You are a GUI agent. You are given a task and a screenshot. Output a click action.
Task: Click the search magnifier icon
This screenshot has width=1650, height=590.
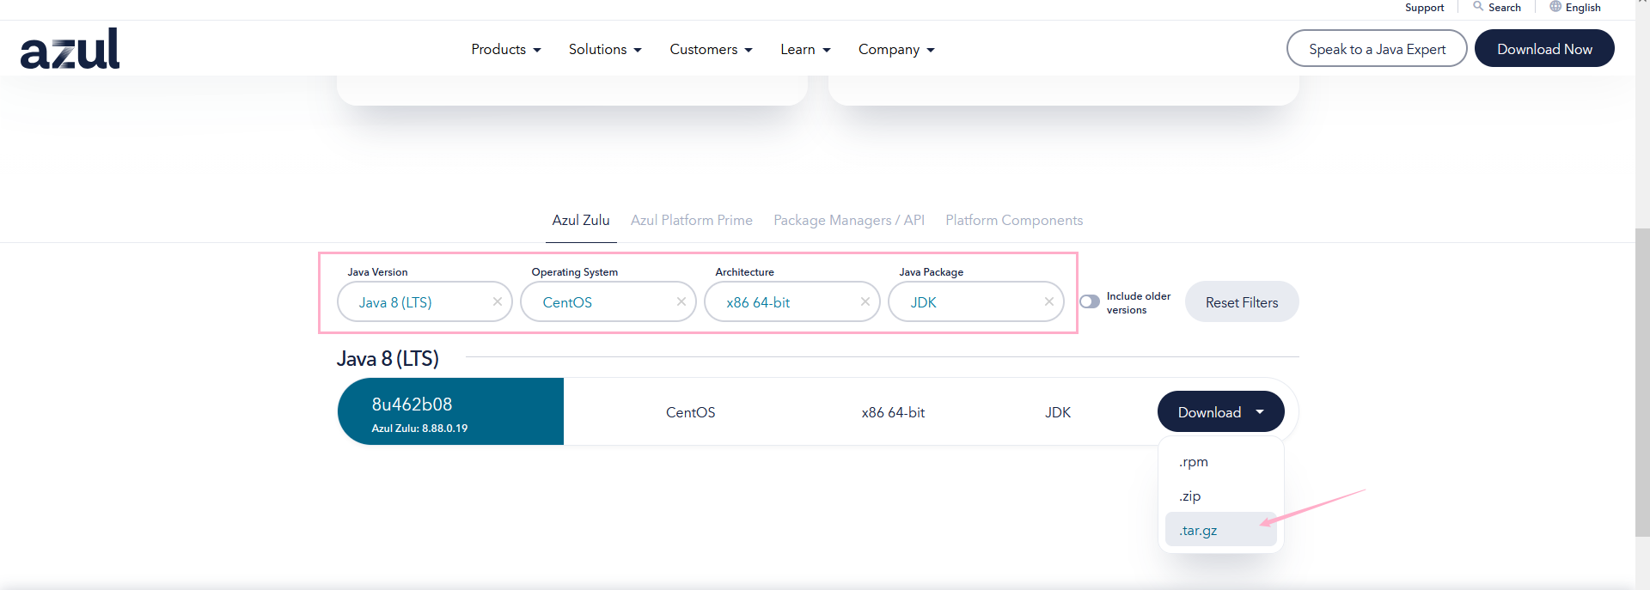[x=1478, y=7]
